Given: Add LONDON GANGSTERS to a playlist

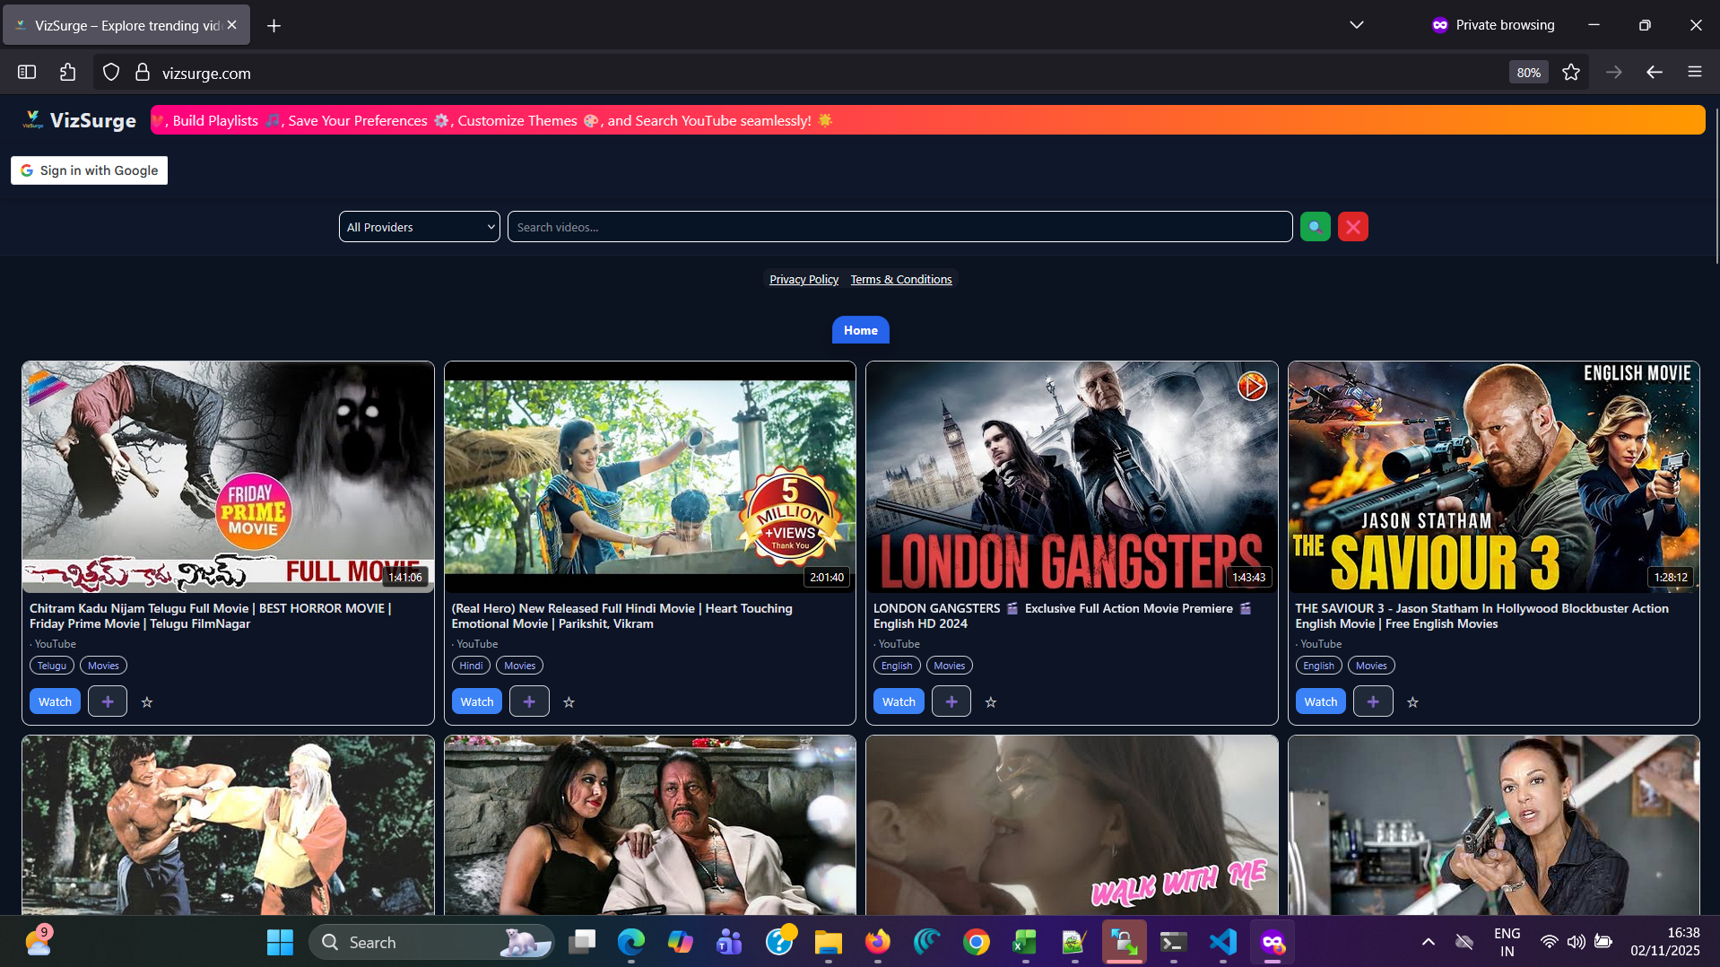Looking at the screenshot, I should tap(951, 701).
